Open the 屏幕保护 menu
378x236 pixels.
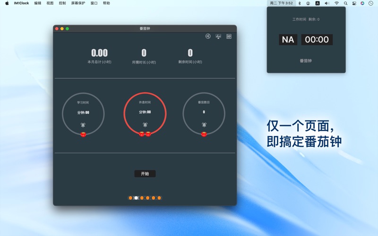[x=78, y=3]
